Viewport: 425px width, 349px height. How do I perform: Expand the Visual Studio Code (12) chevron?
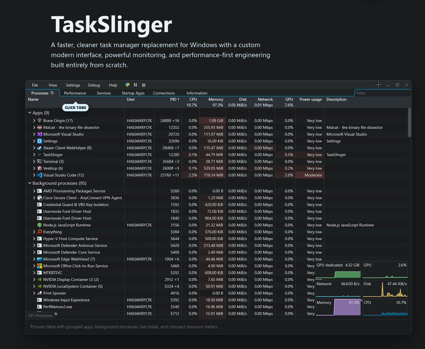(x=34, y=175)
